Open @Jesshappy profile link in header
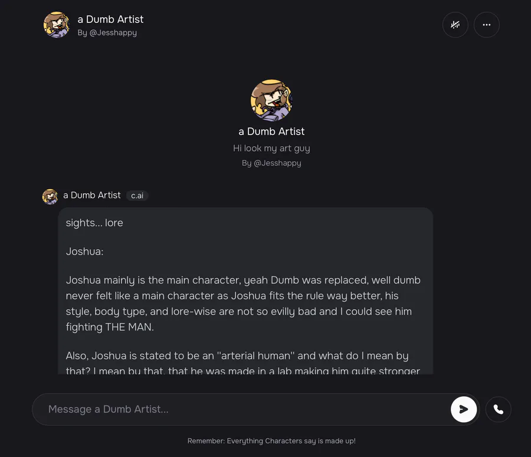Screen dimensions: 531x457 (x=107, y=33)
